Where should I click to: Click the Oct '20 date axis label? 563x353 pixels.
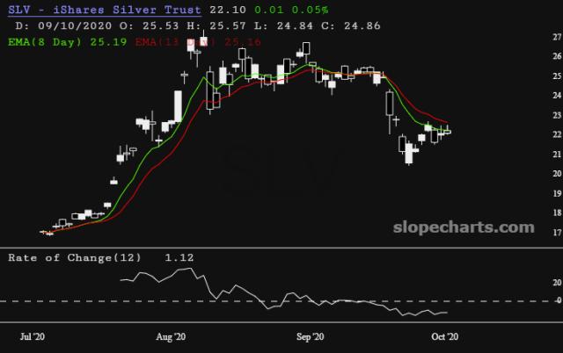click(x=444, y=336)
